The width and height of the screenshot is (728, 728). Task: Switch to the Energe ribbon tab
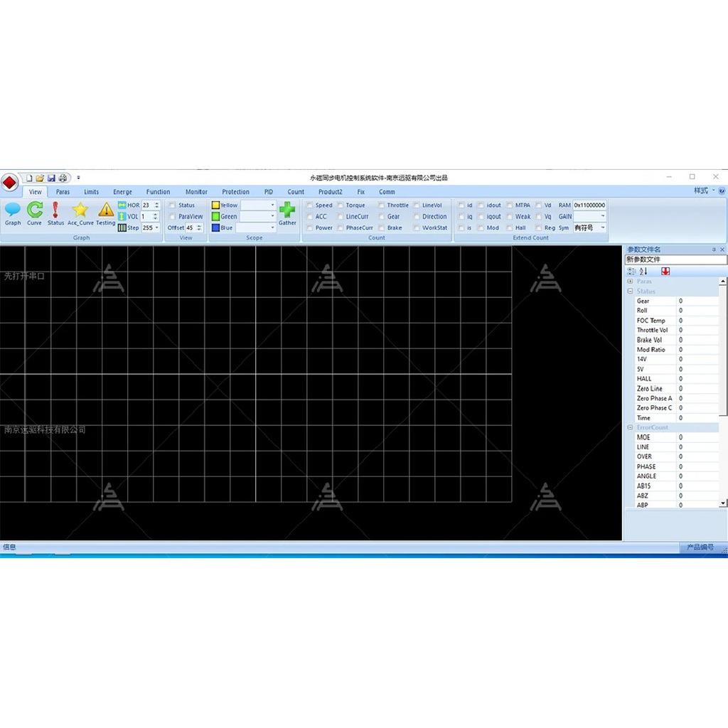click(122, 192)
